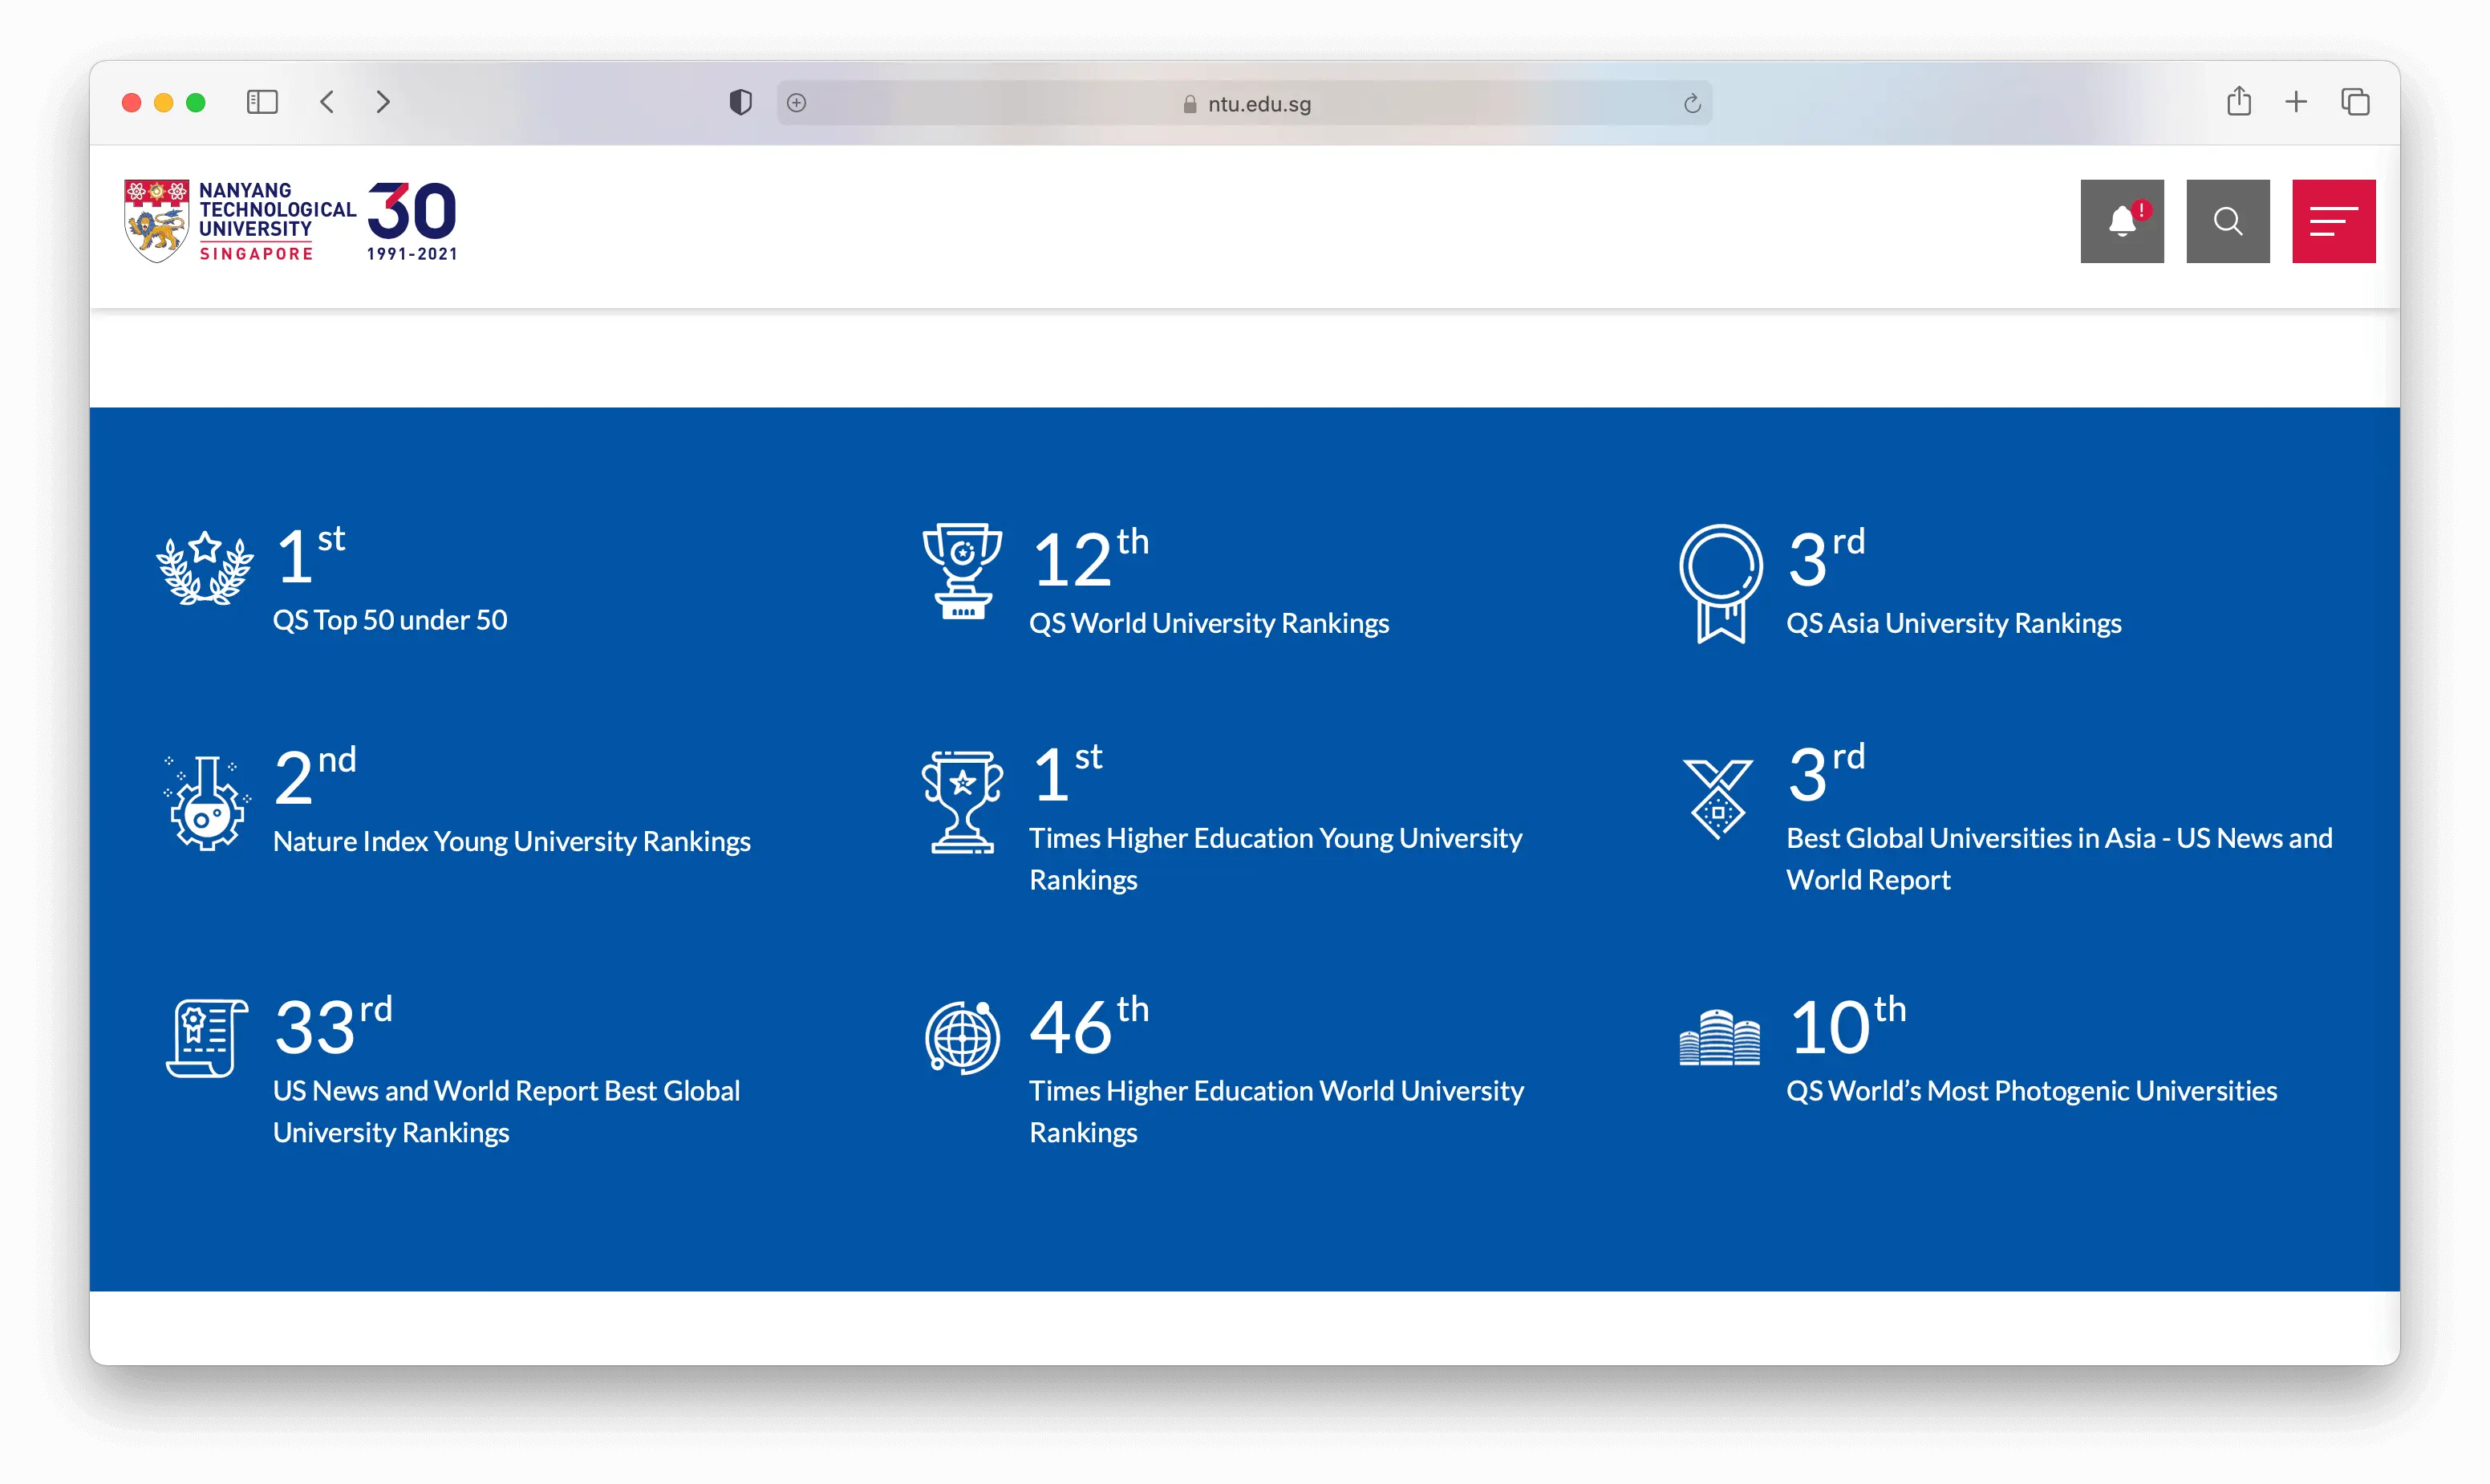This screenshot has width=2490, height=1484.
Task: Toggle the Safari sidebar
Action: pyautogui.click(x=262, y=102)
